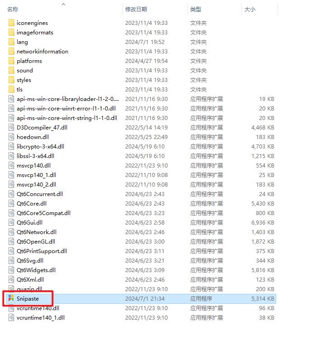This screenshot has width=321, height=345.
Task: Click the Qt6Gui.dll file icon
Action: (11, 222)
